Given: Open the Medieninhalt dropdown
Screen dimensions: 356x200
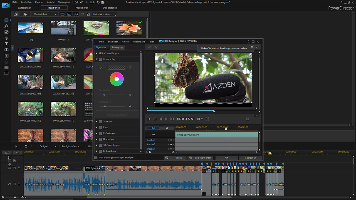Looking at the screenshot, I should (45, 14).
